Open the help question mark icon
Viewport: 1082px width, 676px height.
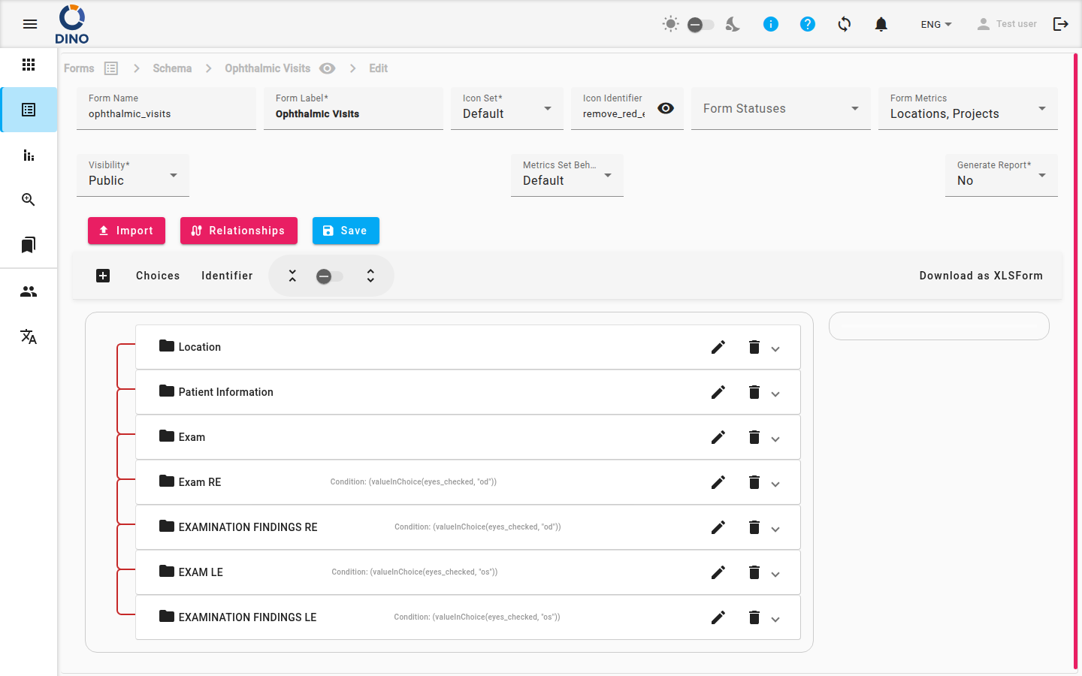pos(808,24)
